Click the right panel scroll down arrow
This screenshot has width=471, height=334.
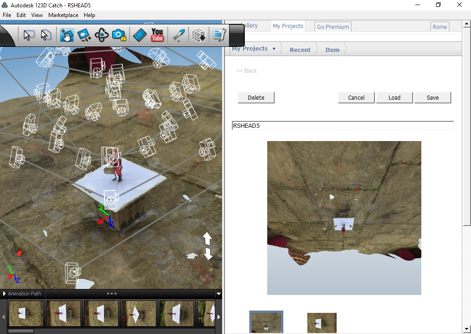tap(466, 328)
